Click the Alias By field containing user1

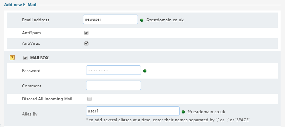pos(133,111)
